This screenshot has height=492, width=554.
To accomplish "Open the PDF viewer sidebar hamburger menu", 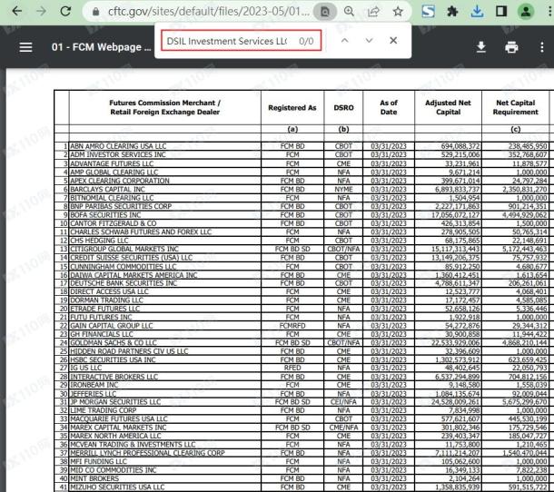I will pyautogui.click(x=25, y=47).
